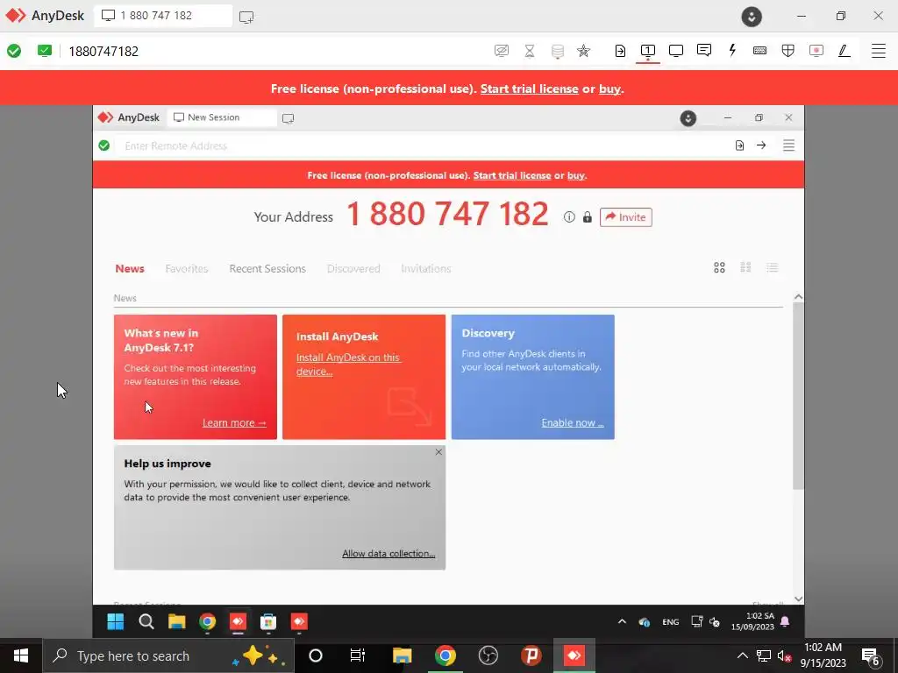
Task: Click the Start trial license link in outer banner
Action: pos(529,89)
